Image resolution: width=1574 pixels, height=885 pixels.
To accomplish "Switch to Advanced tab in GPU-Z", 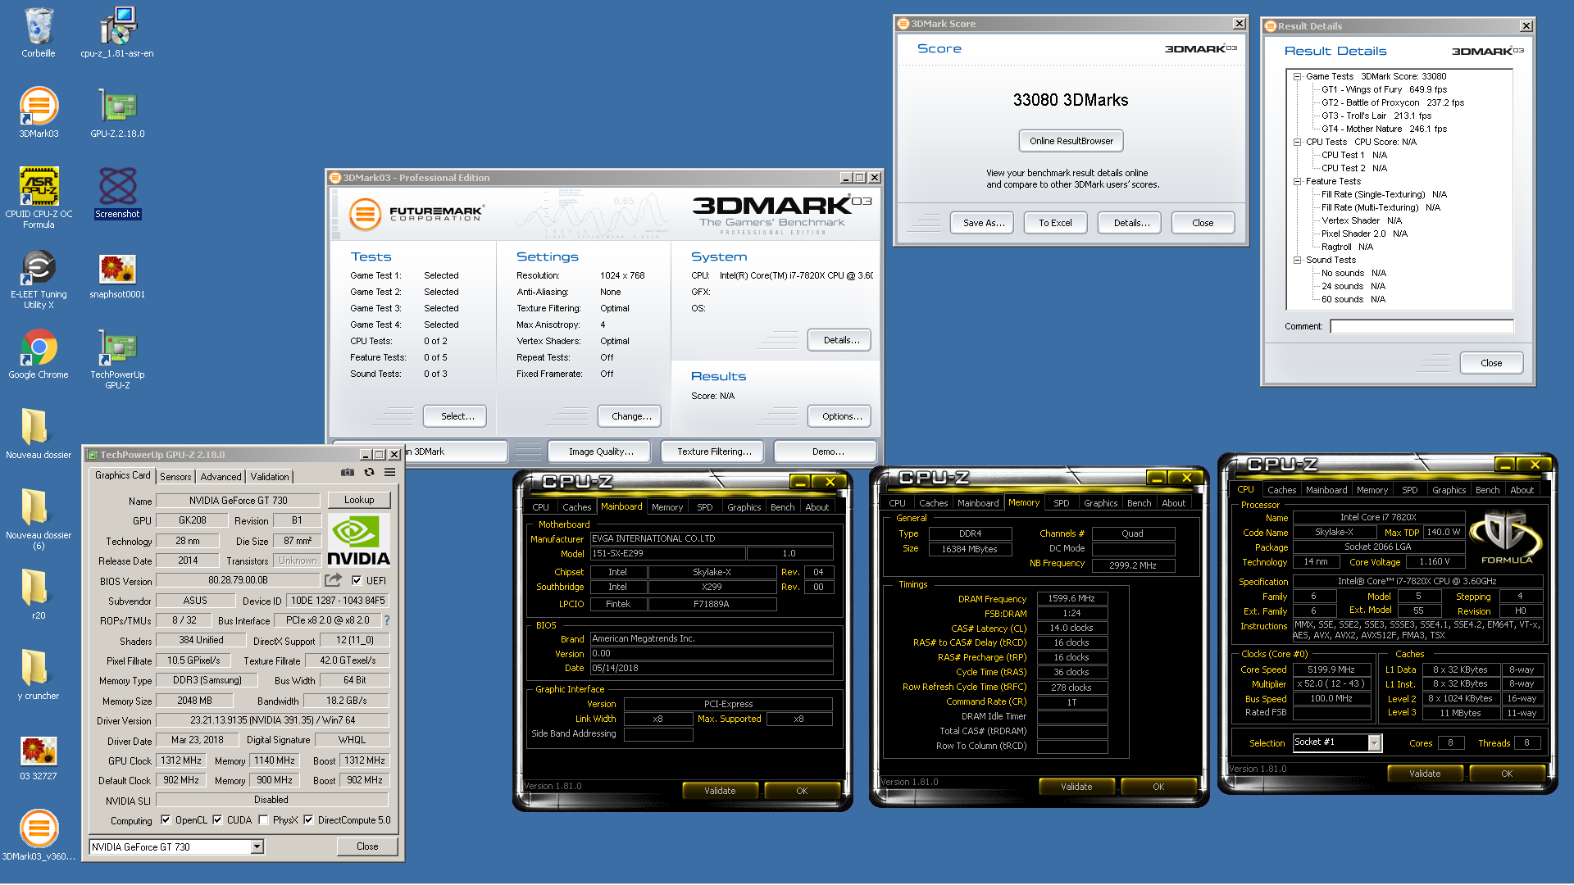I will coord(221,476).
